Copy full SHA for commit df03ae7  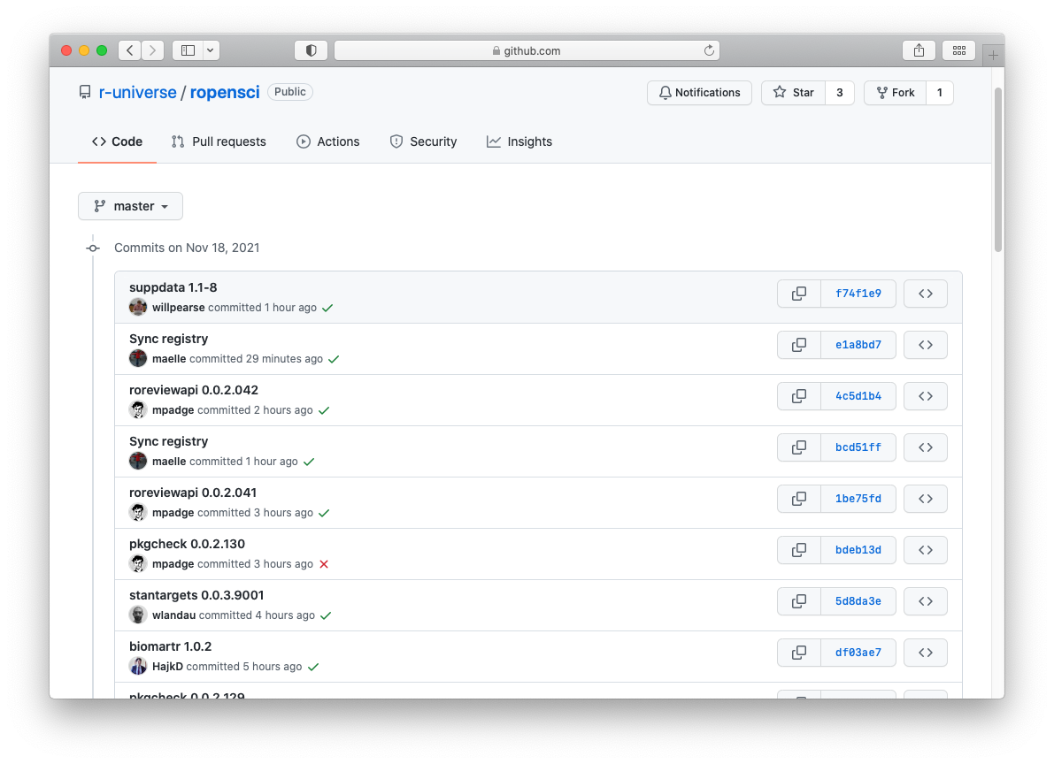pos(798,653)
